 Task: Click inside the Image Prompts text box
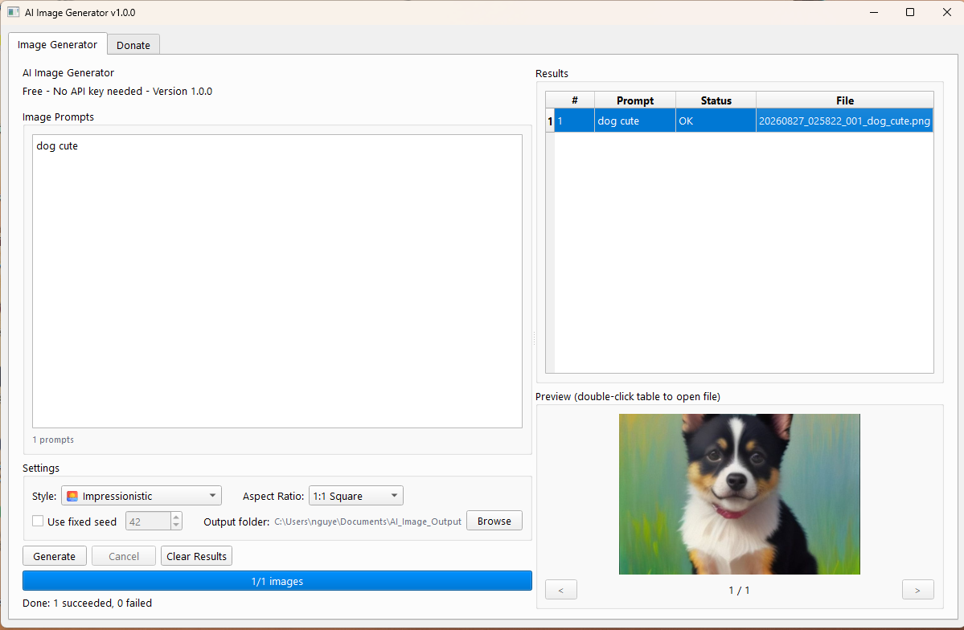coord(277,281)
